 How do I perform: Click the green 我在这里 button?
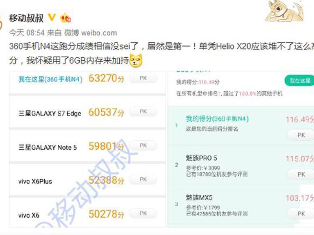pyautogui.click(x=299, y=81)
